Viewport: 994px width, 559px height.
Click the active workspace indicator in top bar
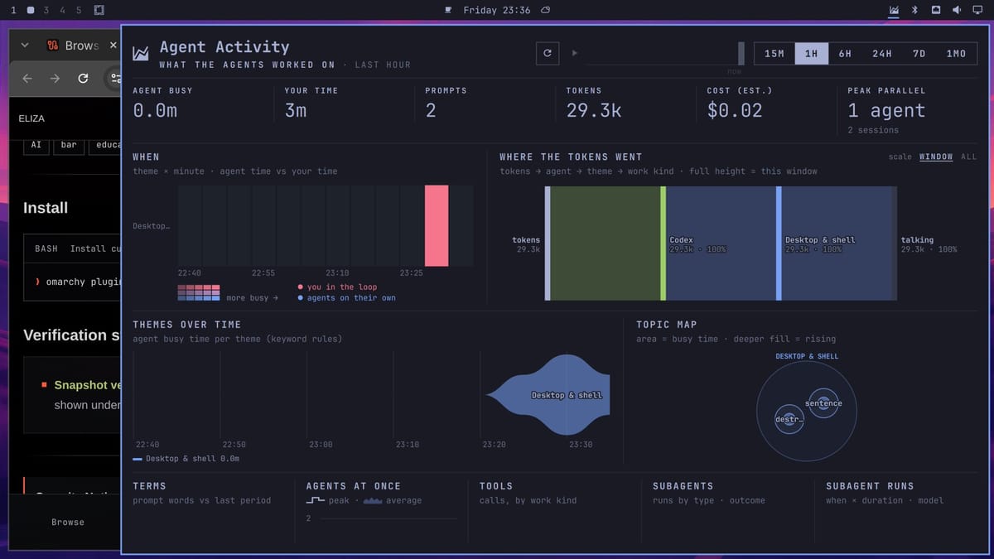point(30,10)
